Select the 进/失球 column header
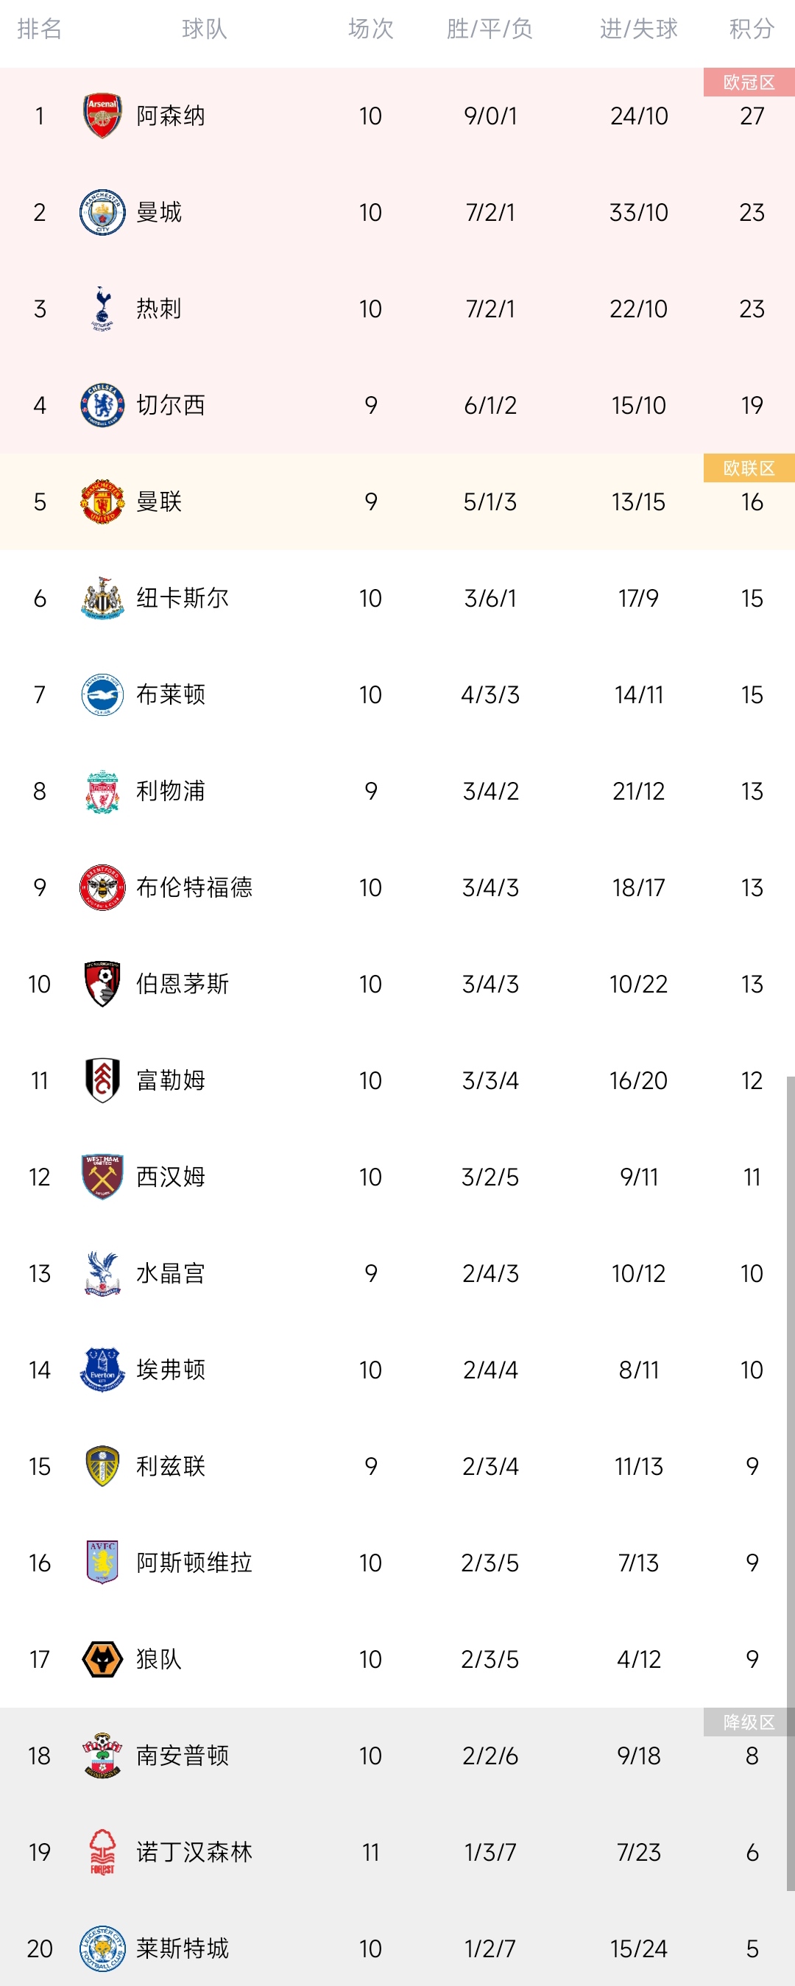 pyautogui.click(x=639, y=29)
